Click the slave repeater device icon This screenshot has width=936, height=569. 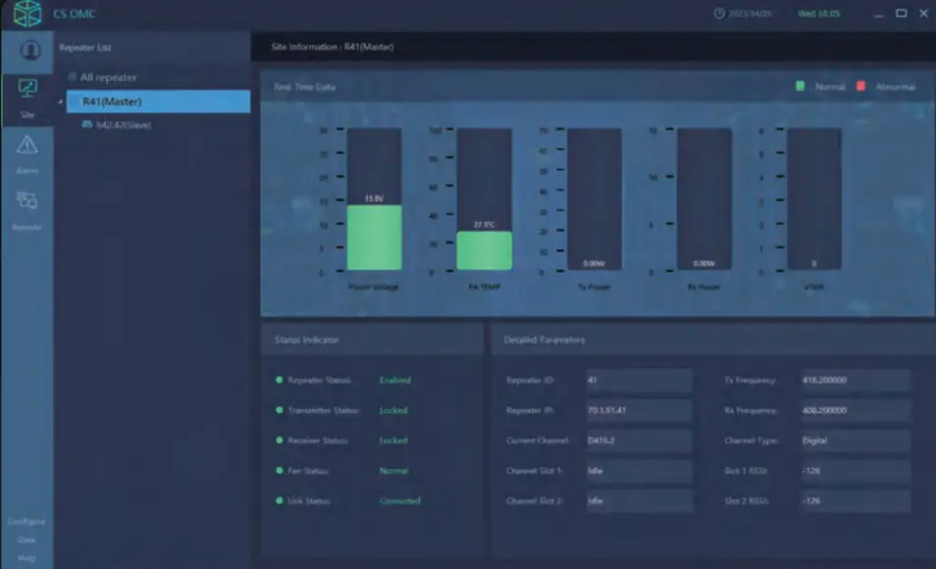click(87, 125)
